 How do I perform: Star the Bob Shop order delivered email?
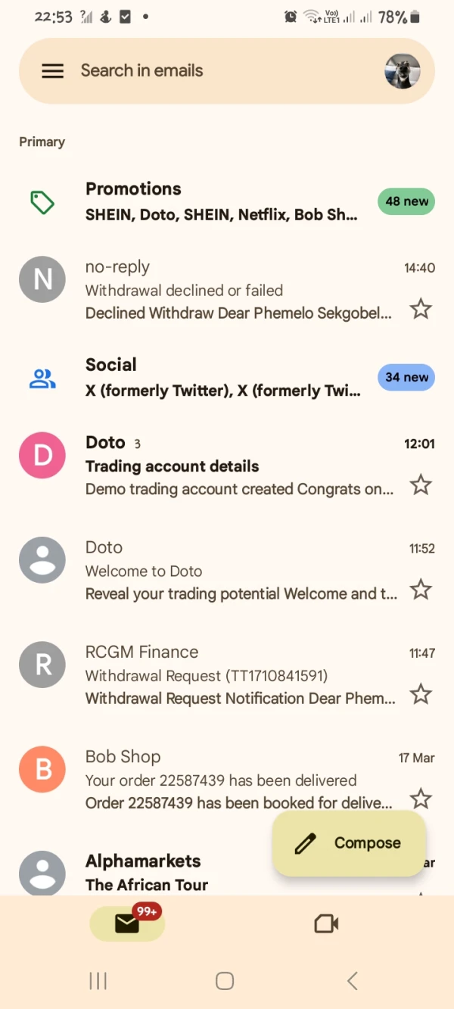(x=421, y=799)
